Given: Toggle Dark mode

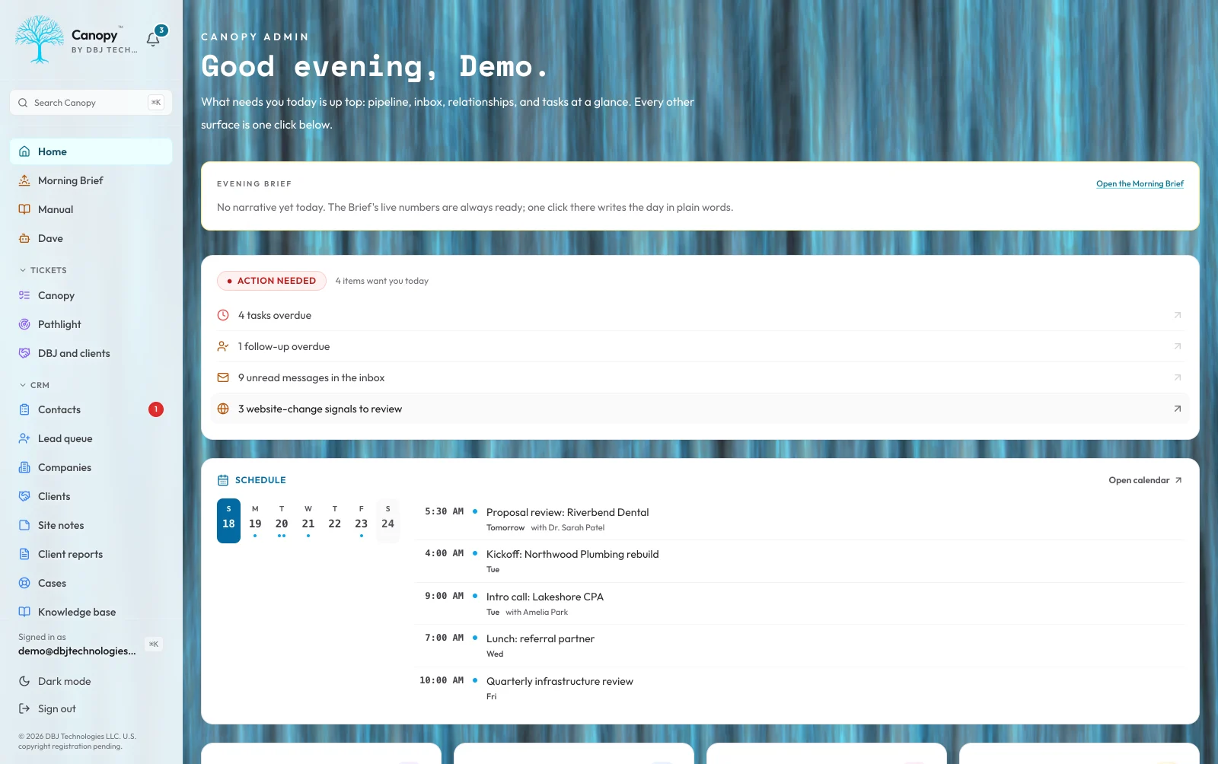Looking at the screenshot, I should click(x=91, y=681).
